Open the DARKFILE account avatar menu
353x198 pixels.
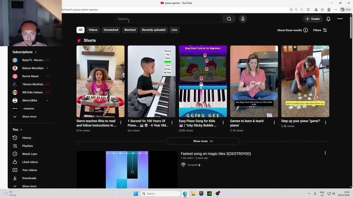tap(340, 19)
